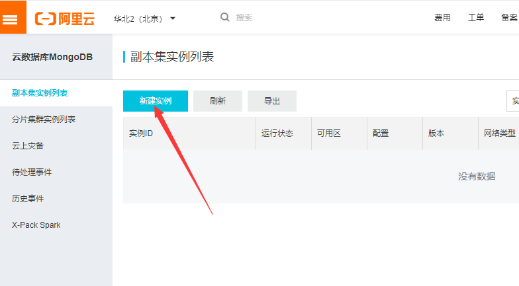Click the Aliyun (阿里云) logo
519x286 pixels.
coord(65,18)
